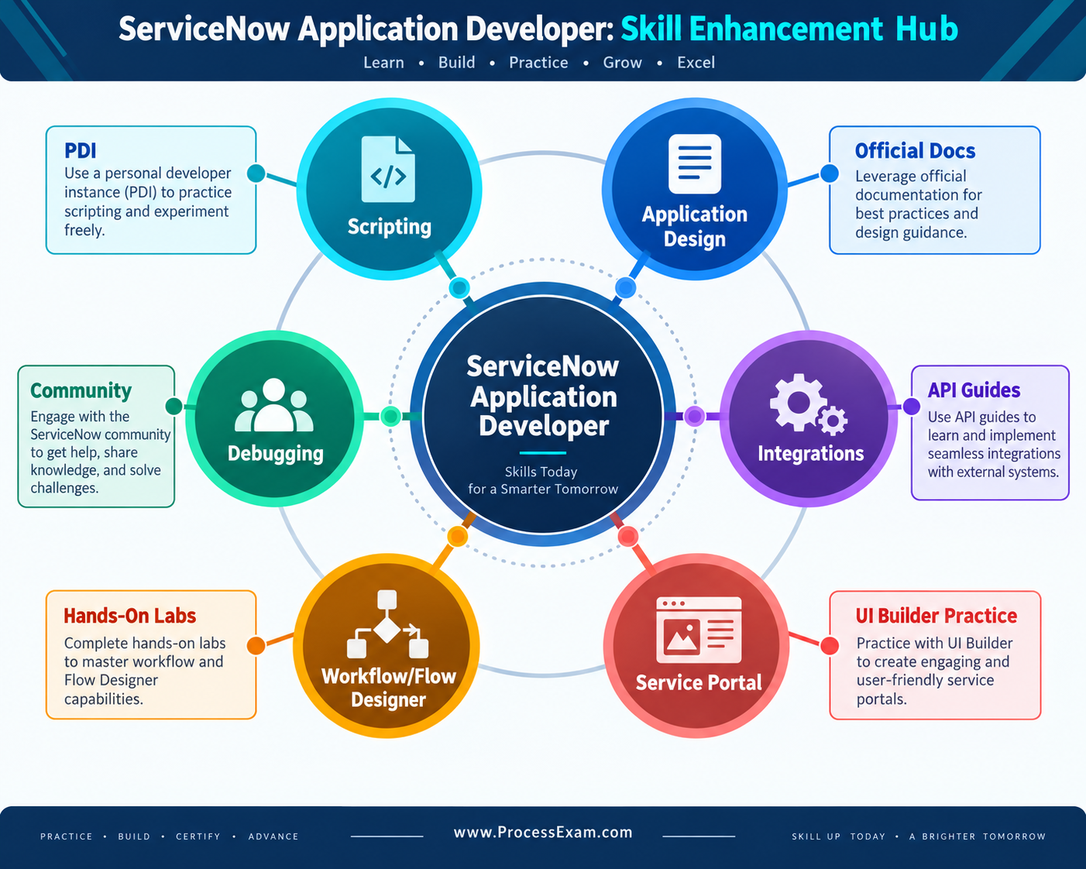Click the Official Docs card heading
This screenshot has height=869, width=1086.
(x=915, y=150)
